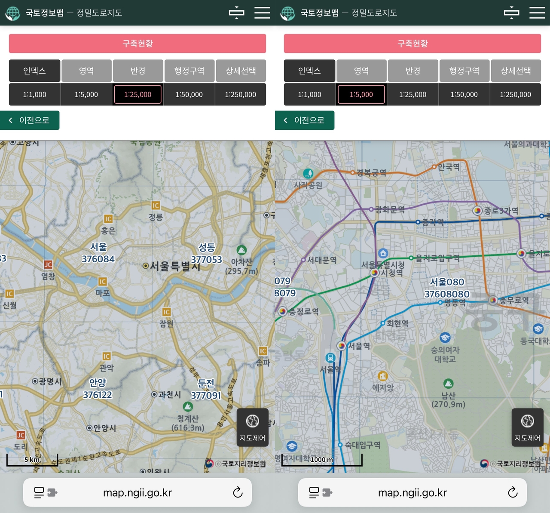
Task: Choose 1:5,000 scale in right window
Action: pos(361,94)
